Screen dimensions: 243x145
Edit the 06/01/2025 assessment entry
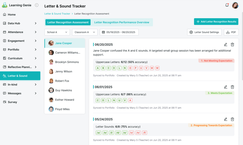(x=226, y=87)
